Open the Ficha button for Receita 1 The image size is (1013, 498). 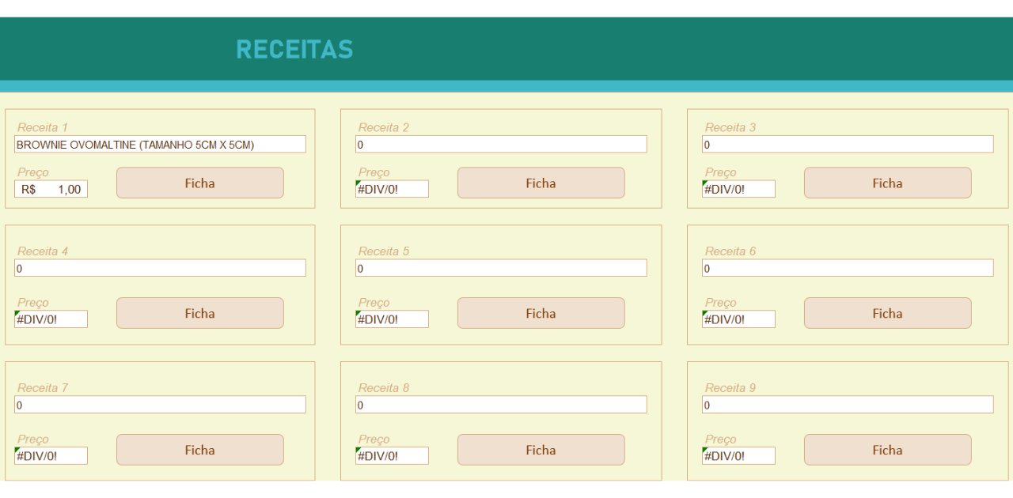(x=199, y=183)
